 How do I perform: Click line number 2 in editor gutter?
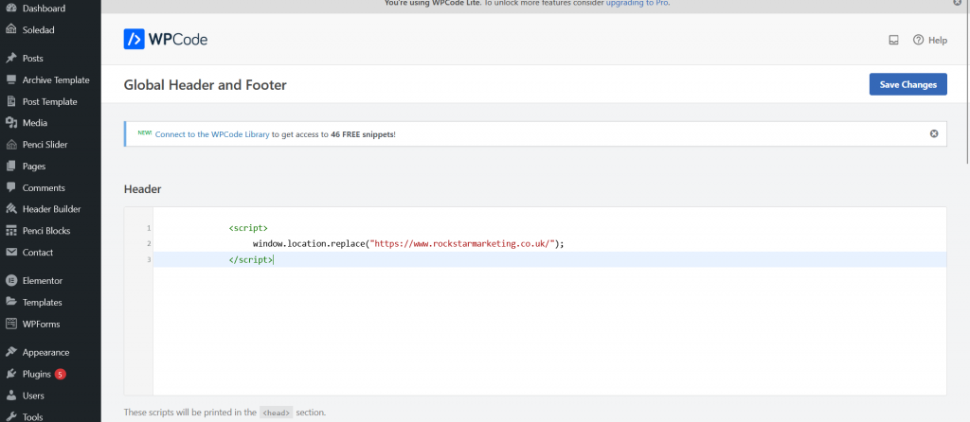click(x=149, y=244)
